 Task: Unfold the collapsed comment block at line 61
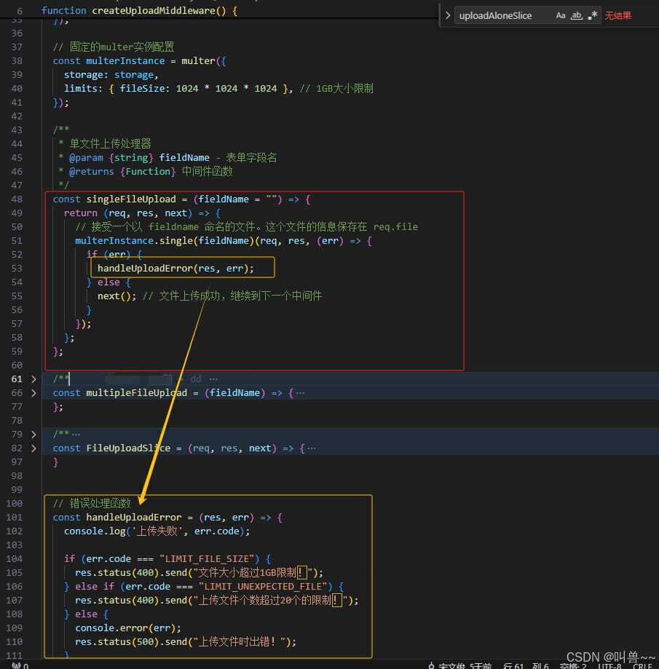pos(33,379)
